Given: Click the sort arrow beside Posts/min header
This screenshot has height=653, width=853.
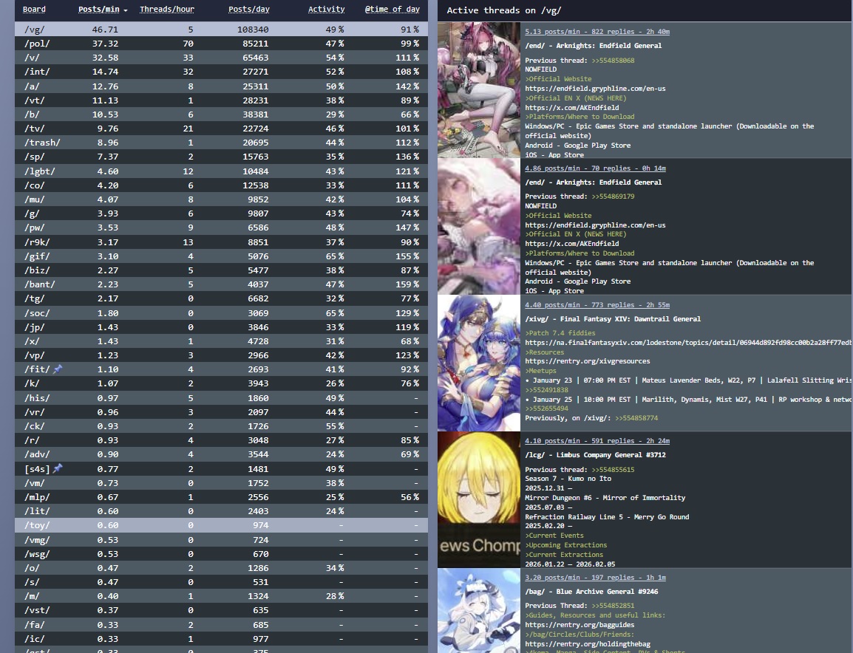Looking at the screenshot, I should [x=126, y=10].
